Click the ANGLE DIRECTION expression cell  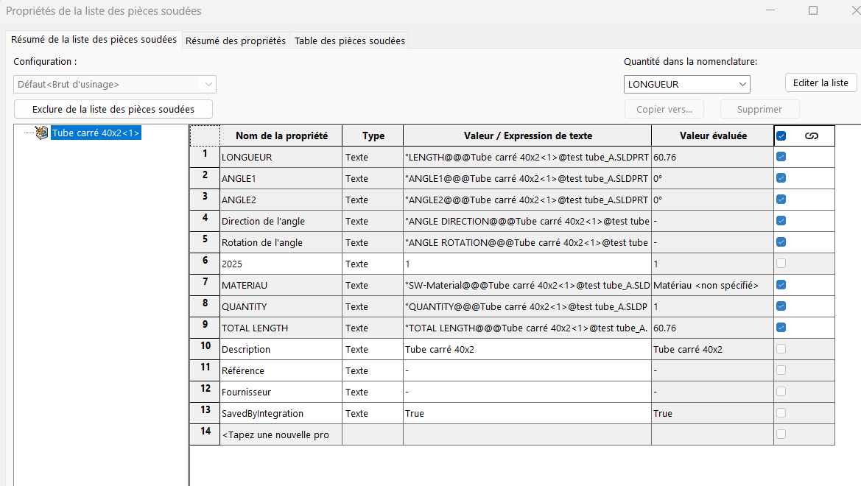527,222
